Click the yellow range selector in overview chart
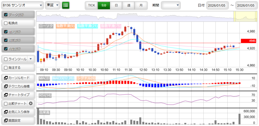Image resolution: width=259 pixels, height=126 pixels. coord(242,17)
